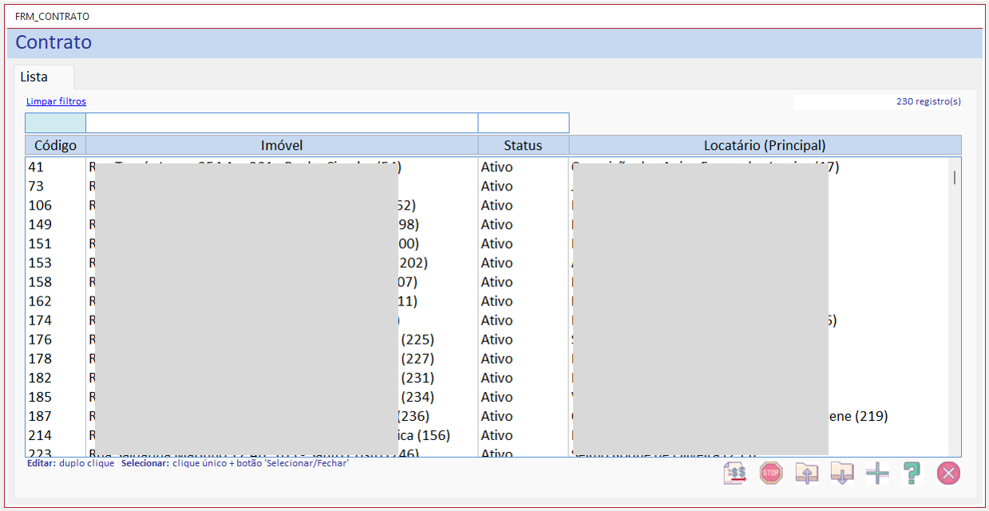Focus the Código filter field
Screen dimensions: 989x511
point(55,123)
